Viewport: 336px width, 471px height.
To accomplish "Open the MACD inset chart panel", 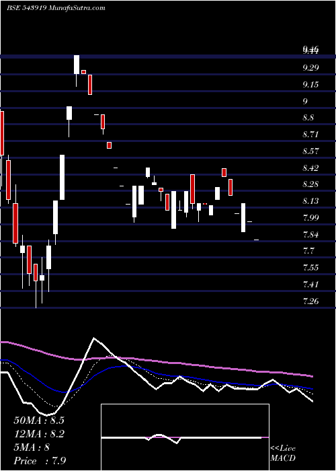I will (185, 437).
